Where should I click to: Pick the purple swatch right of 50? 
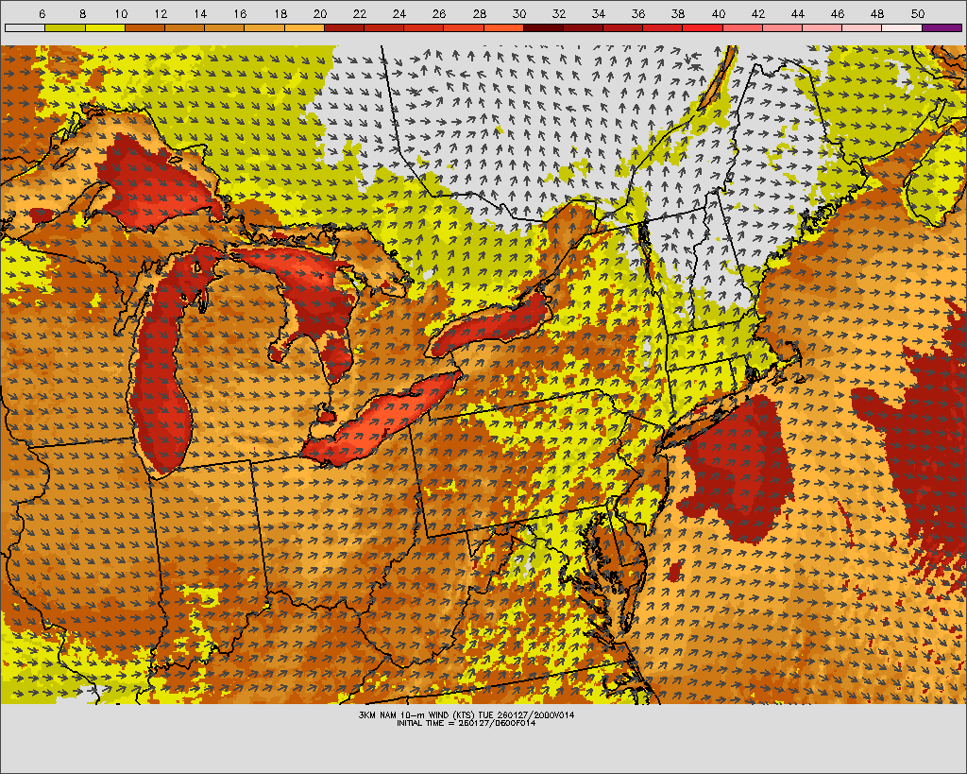[x=942, y=27]
